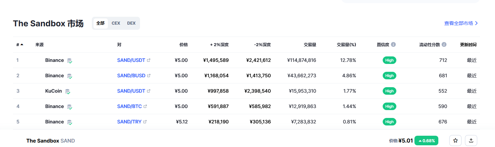The height and width of the screenshot is (147, 495).
Task: Sort by 交易量(%) column header
Action: 346,44
